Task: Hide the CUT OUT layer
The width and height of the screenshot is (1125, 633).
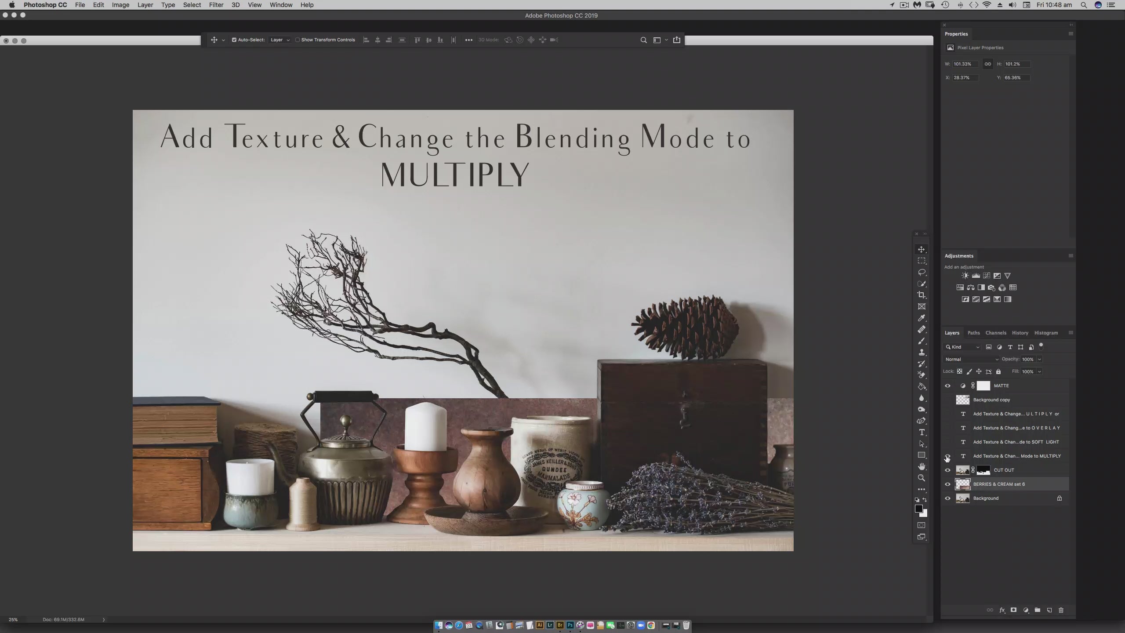Action: 947,470
